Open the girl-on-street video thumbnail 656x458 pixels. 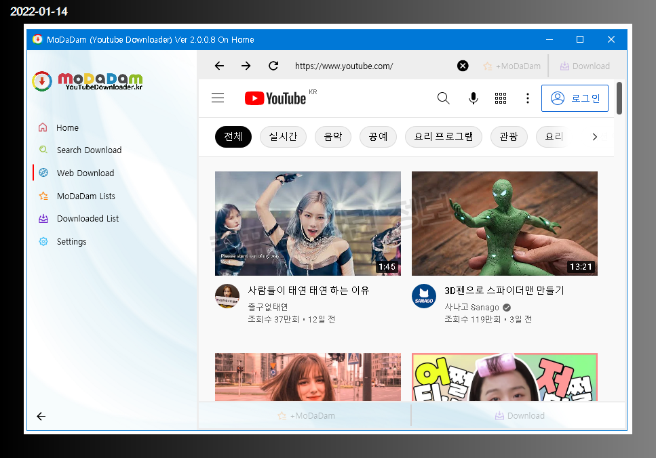click(307, 377)
